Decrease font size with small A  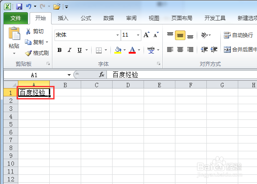click(x=156, y=35)
